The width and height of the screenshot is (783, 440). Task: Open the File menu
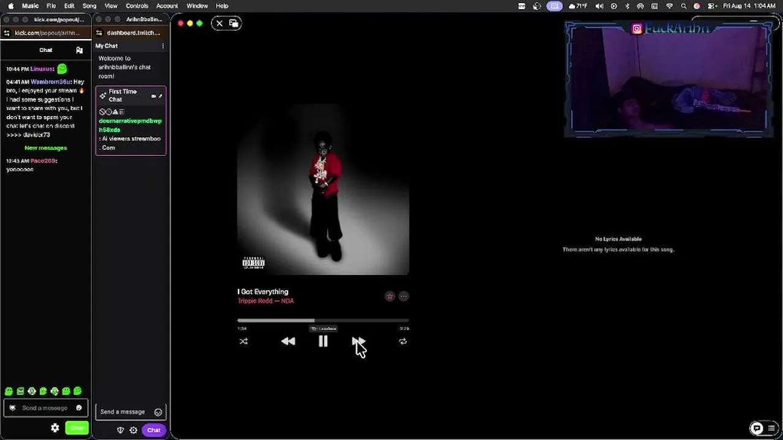[51, 6]
